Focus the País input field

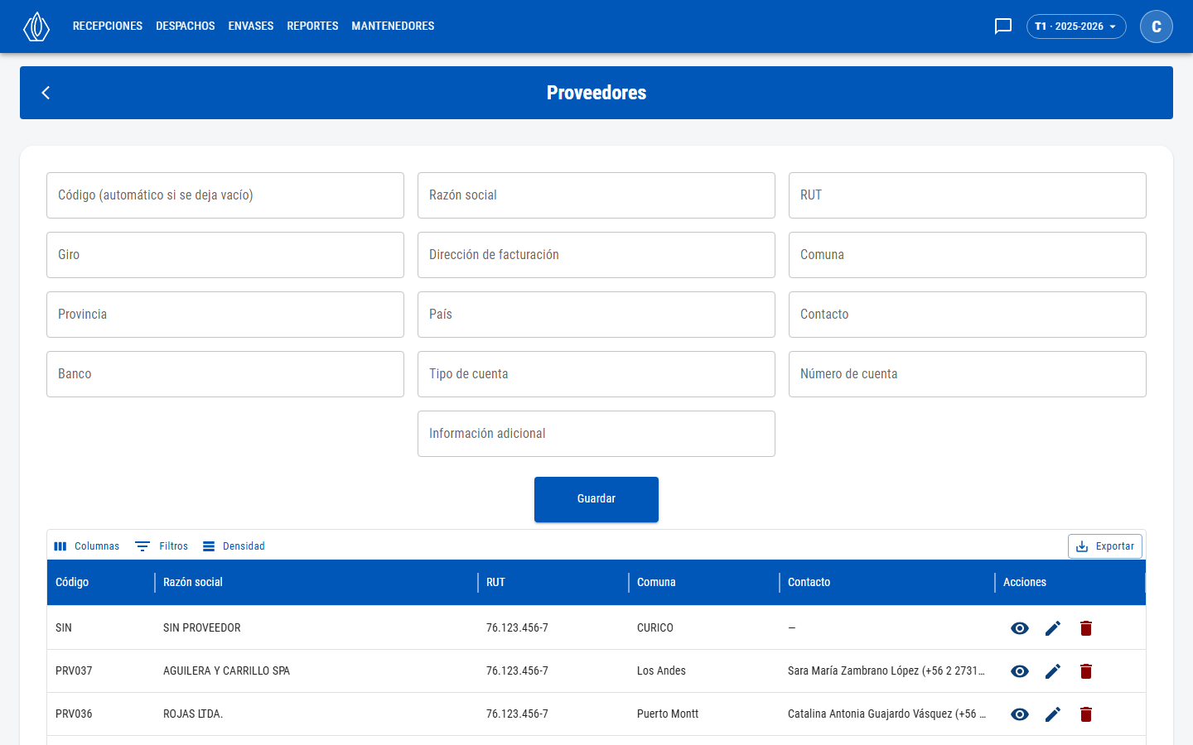(596, 315)
